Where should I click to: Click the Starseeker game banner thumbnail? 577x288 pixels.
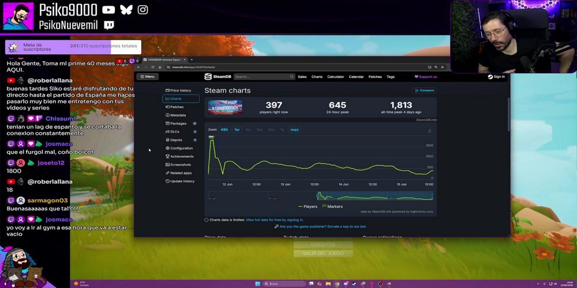225,107
